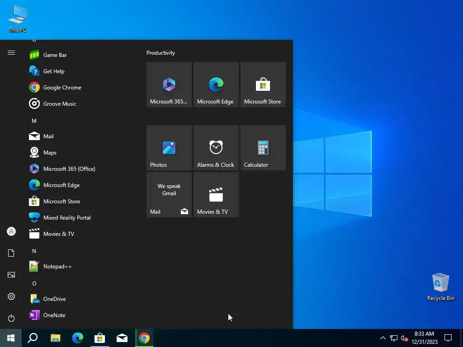Screen dimensions: 463x347
Task: Open Pictures from Start sidebar
Action: click(x=11, y=275)
